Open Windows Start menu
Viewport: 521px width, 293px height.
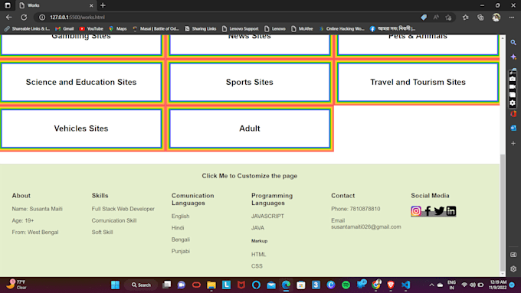(115, 285)
